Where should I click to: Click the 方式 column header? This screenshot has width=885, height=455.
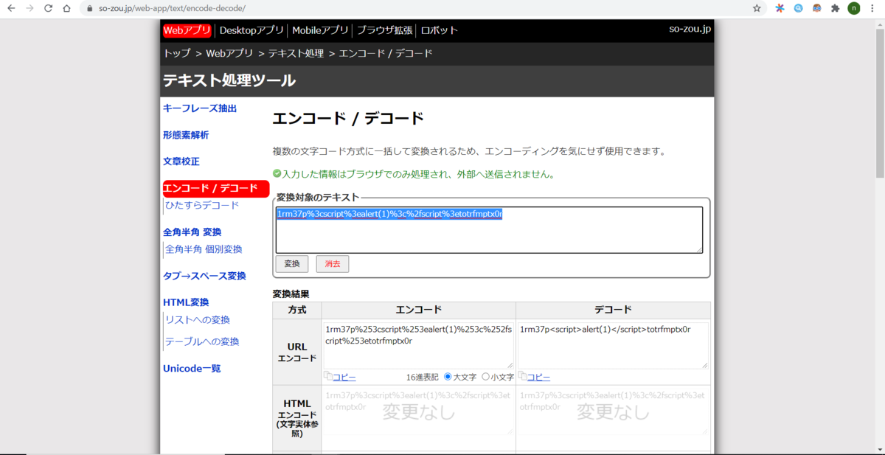point(297,310)
